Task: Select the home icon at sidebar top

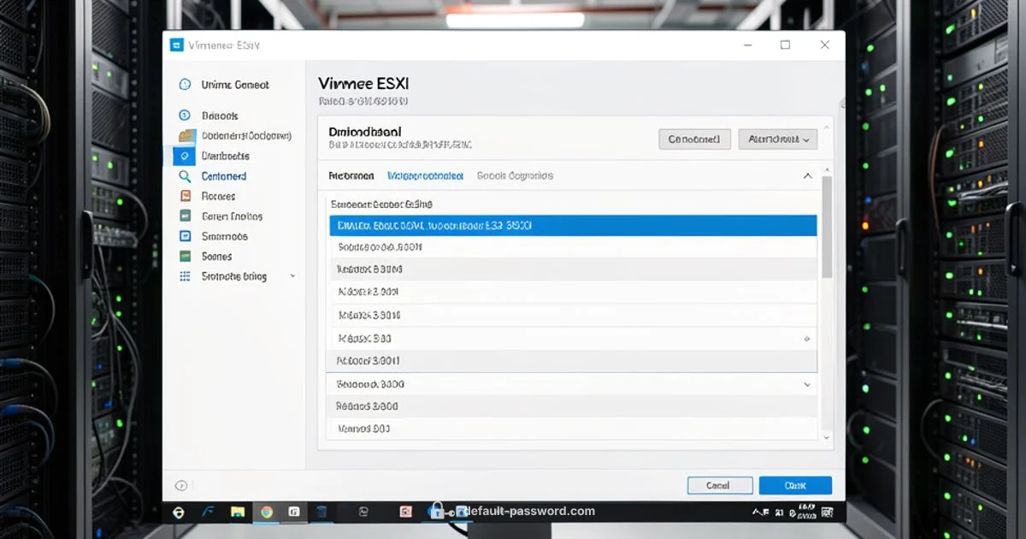Action: tap(186, 85)
